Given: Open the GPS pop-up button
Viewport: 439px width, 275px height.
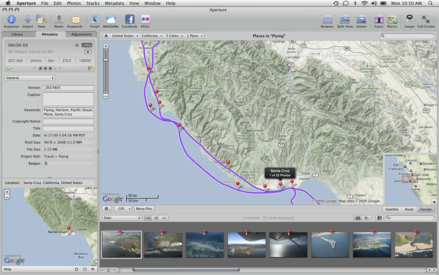Looking at the screenshot, I should [123, 209].
